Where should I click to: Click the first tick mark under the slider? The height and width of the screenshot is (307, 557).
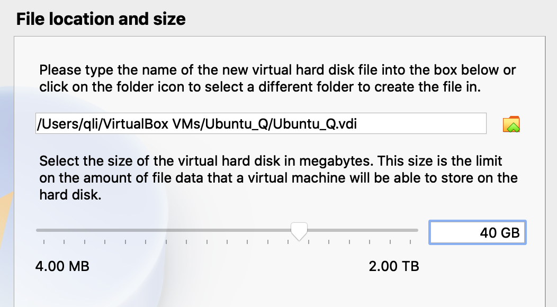[43, 242]
